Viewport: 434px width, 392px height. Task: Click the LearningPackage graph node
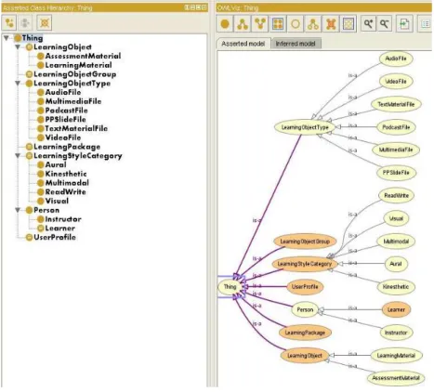pos(305,333)
